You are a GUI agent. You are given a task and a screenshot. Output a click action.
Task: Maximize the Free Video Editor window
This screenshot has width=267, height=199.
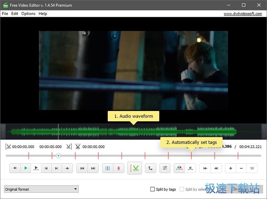tap(244, 5)
